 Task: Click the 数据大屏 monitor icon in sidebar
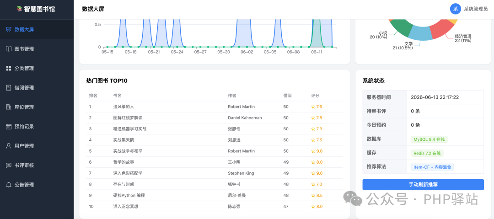9,30
